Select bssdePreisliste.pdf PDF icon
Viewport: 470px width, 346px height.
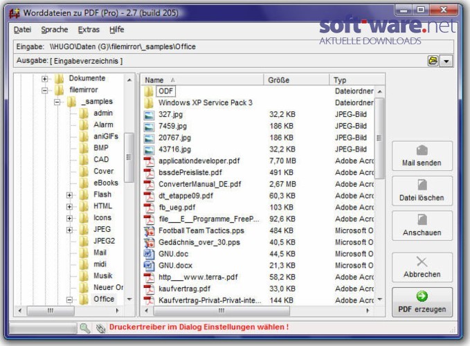149,173
